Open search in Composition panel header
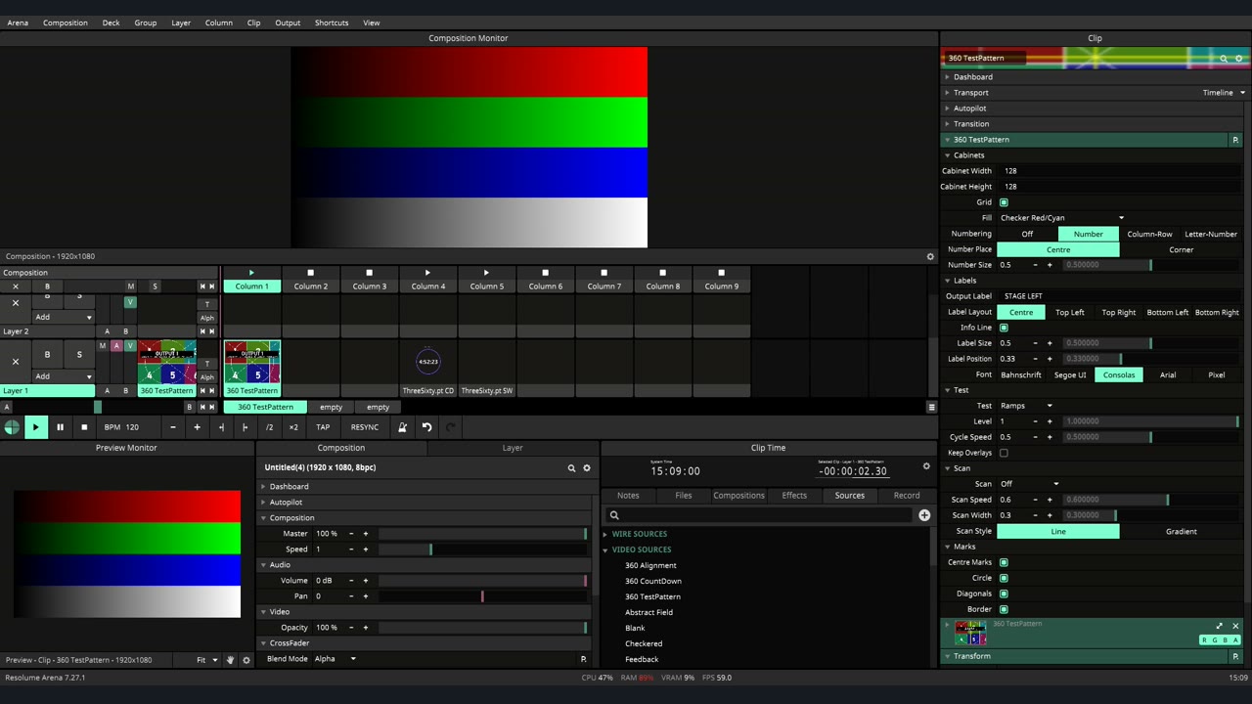This screenshot has height=704, width=1252. tap(571, 468)
